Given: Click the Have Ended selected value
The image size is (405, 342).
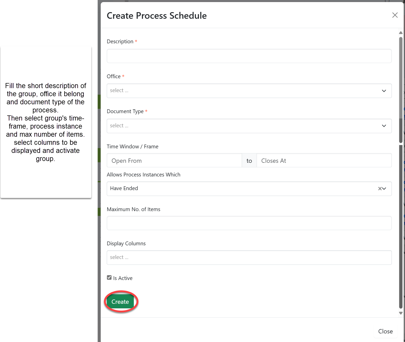Looking at the screenshot, I should 124,188.
